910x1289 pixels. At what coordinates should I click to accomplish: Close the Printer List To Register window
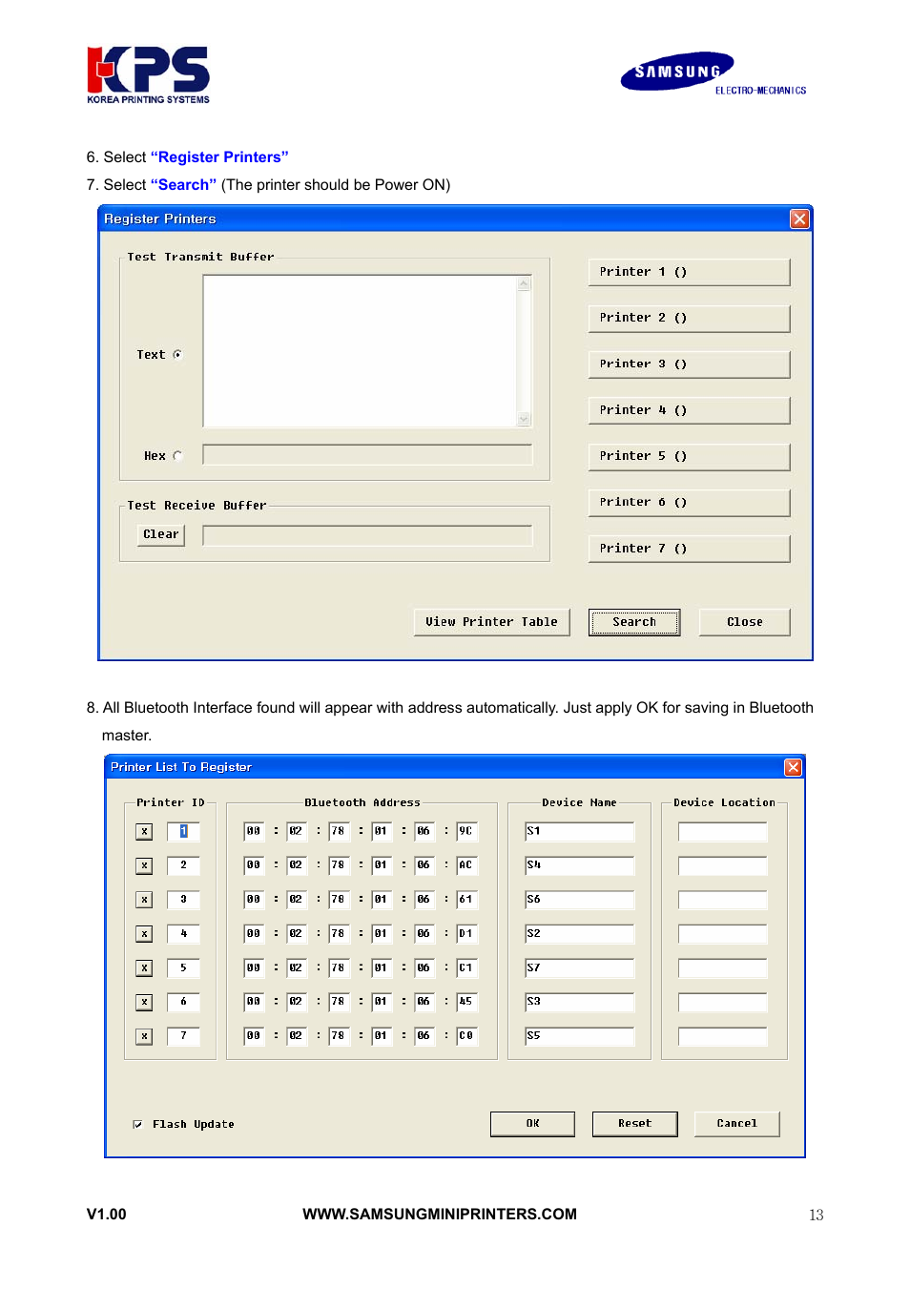pyautogui.click(x=793, y=767)
